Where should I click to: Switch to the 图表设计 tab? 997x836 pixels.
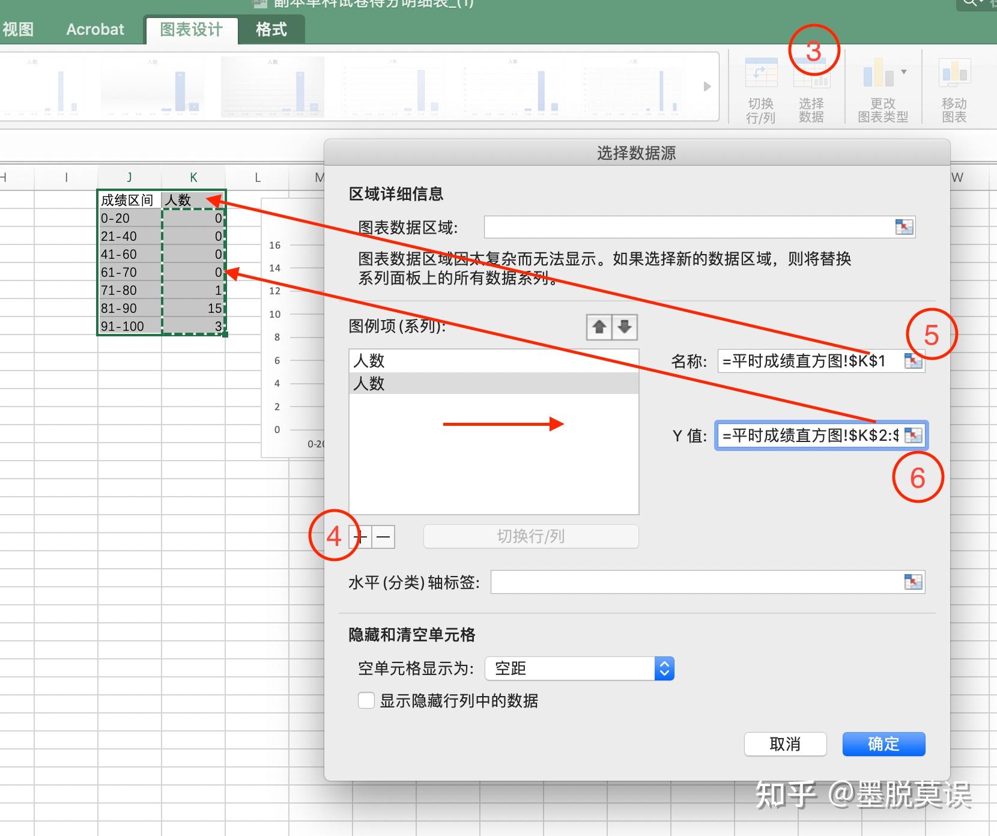(x=192, y=29)
